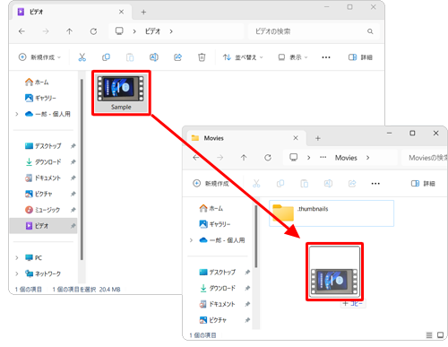Click Rename icon in ビデオ window toolbar

click(x=154, y=57)
